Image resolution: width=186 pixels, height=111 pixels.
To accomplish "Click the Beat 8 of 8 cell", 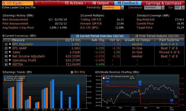I will [x=169, y=44].
